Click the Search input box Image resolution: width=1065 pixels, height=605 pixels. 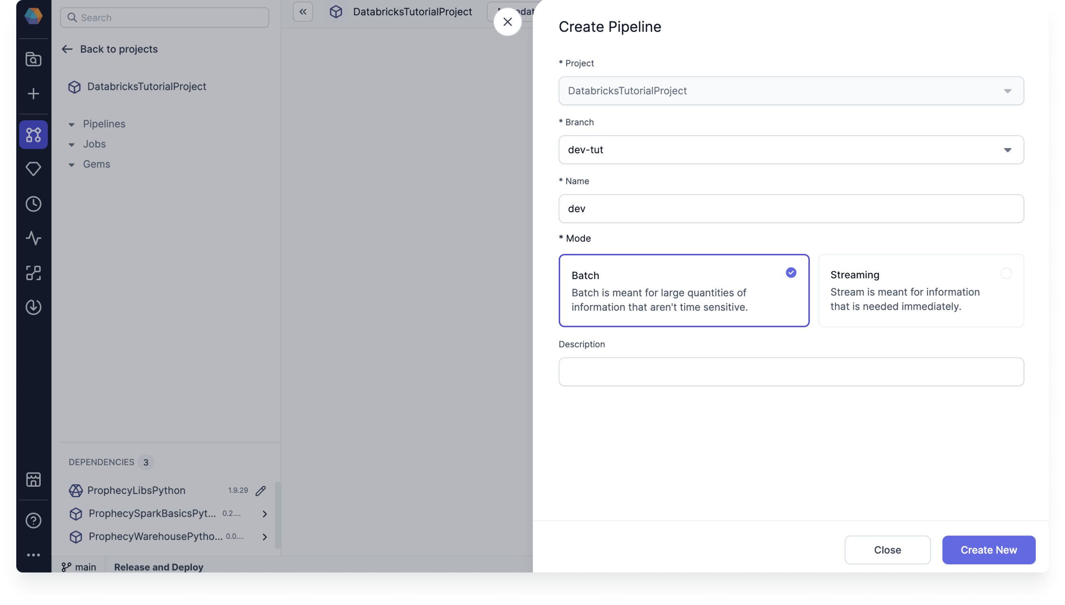pyautogui.click(x=165, y=17)
